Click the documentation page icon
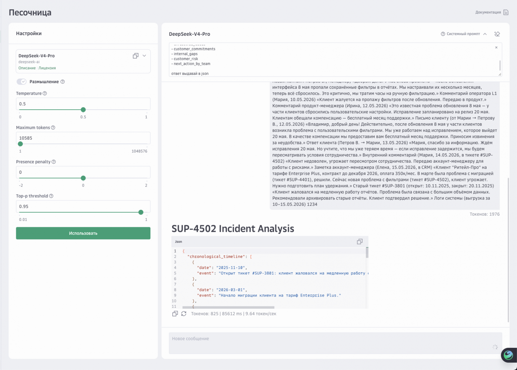The image size is (517, 370). coord(506,12)
